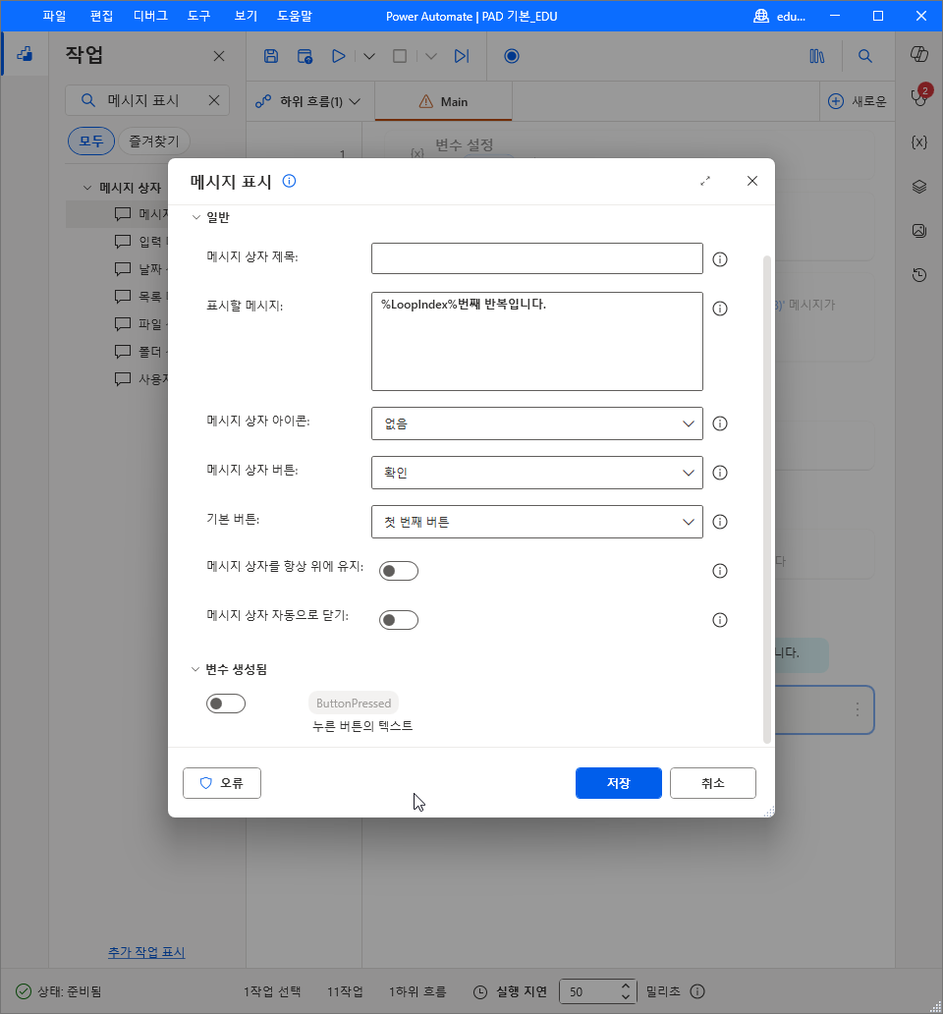Select the Main tab
The image size is (943, 1014).
[x=443, y=101]
